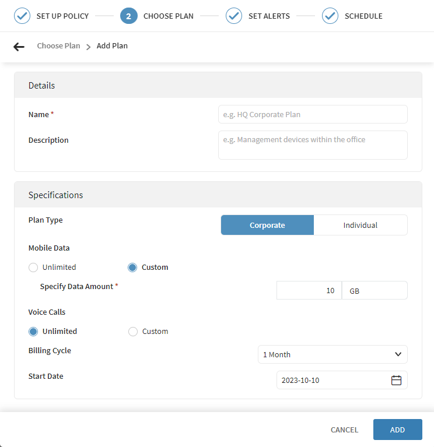Go to Choose Plan breadcrumb link
The image size is (434, 447).
(58, 46)
